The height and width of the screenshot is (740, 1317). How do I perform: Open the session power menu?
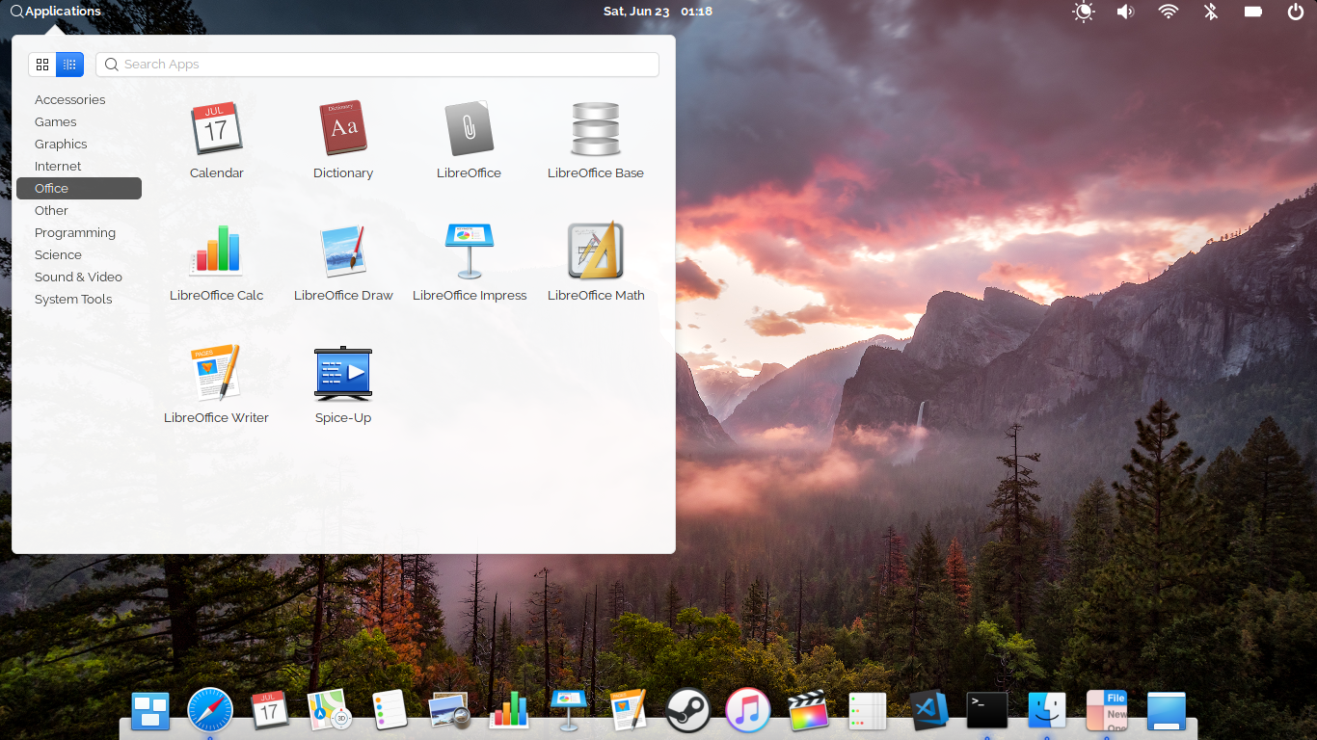pos(1296,12)
